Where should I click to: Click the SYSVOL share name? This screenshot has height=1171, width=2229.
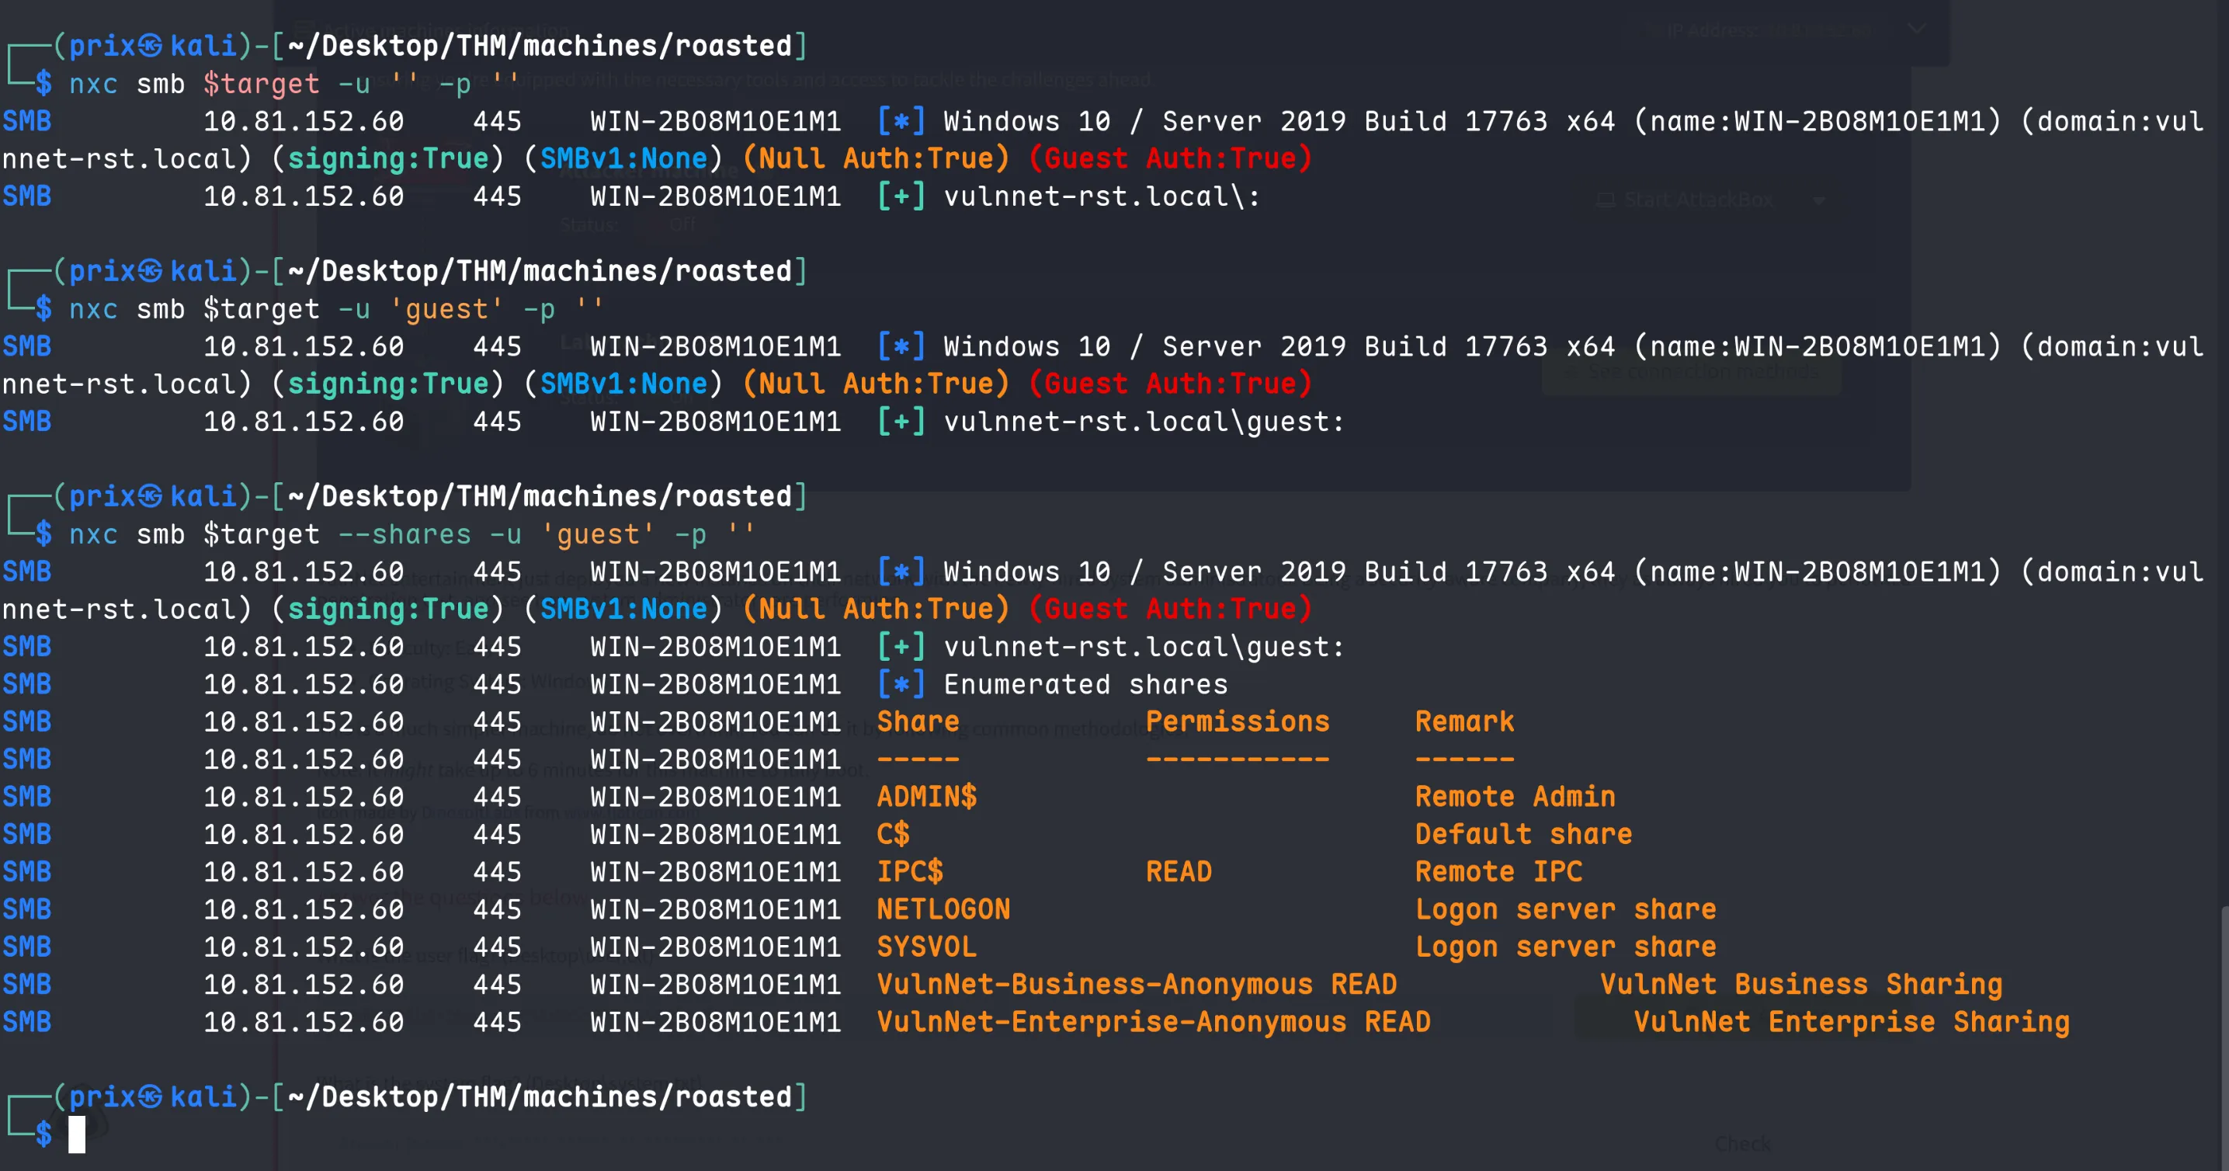(927, 946)
